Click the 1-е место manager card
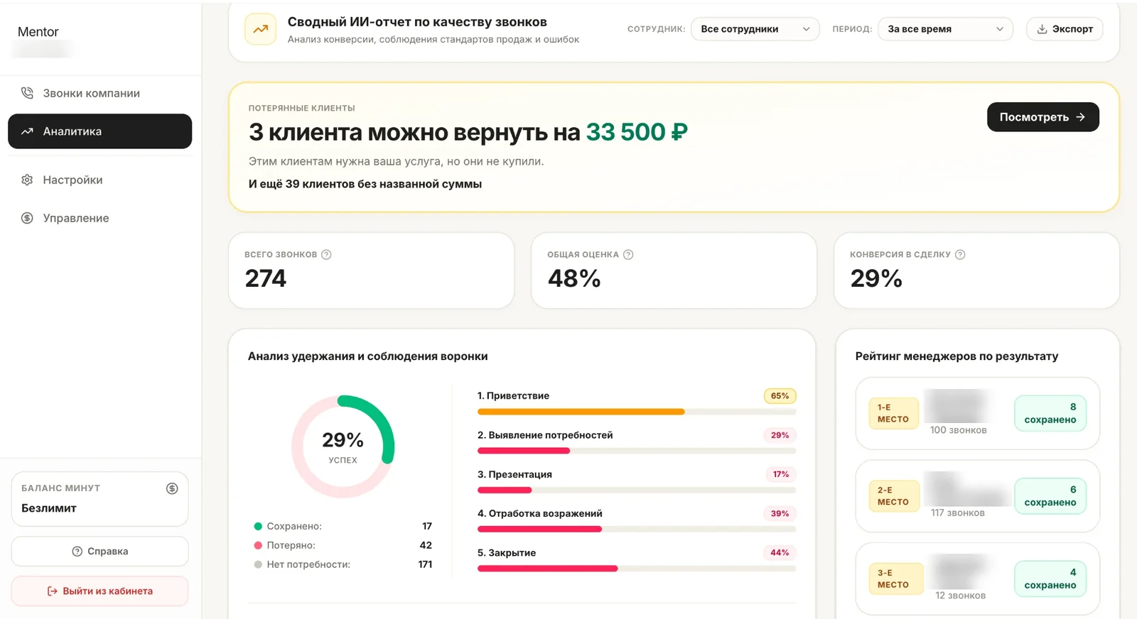 coord(978,413)
